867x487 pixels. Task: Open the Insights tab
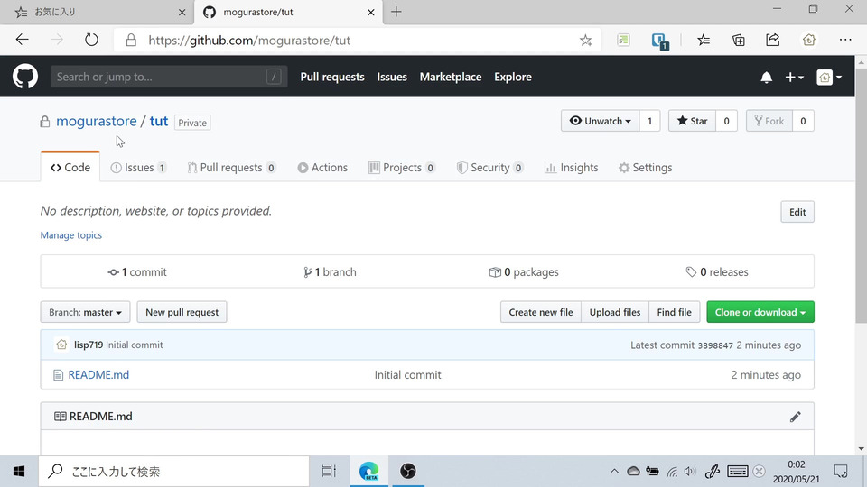click(571, 168)
